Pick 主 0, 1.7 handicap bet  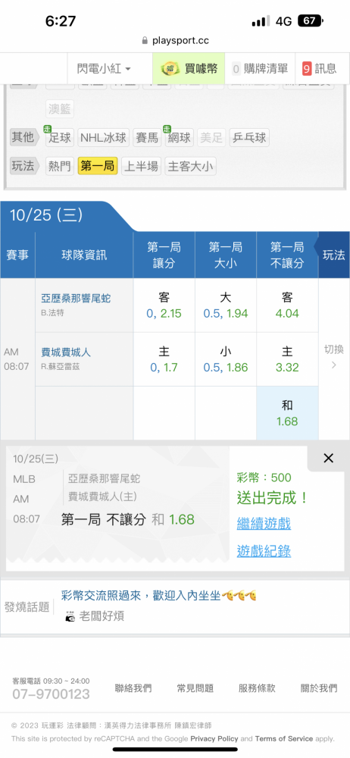pos(164,359)
